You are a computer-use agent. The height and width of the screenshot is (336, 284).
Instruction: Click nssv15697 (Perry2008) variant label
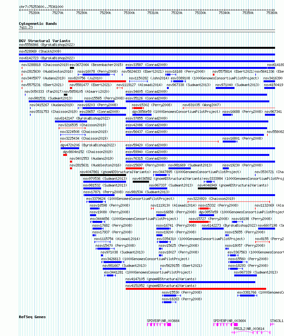click(x=146, y=165)
